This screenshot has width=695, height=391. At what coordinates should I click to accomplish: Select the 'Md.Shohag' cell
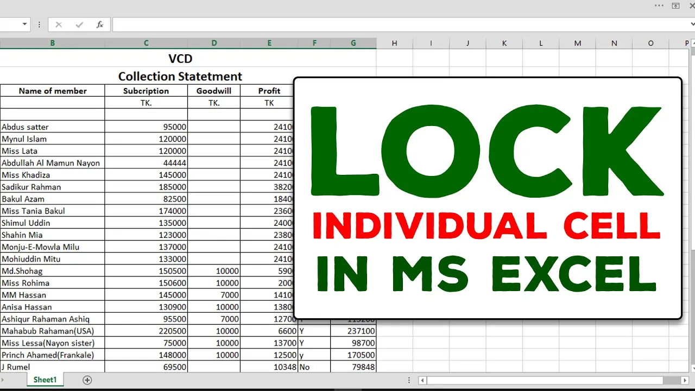(53, 270)
